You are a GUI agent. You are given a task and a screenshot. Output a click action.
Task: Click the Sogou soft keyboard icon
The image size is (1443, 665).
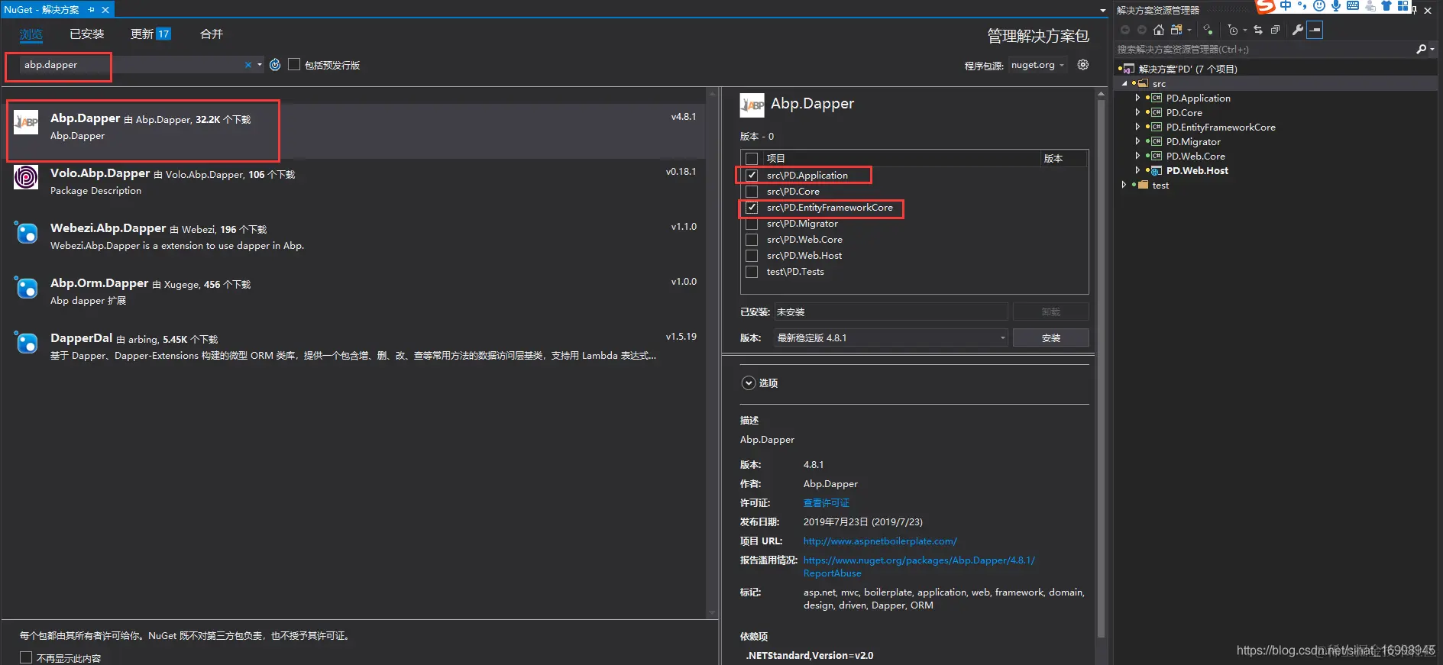1353,6
